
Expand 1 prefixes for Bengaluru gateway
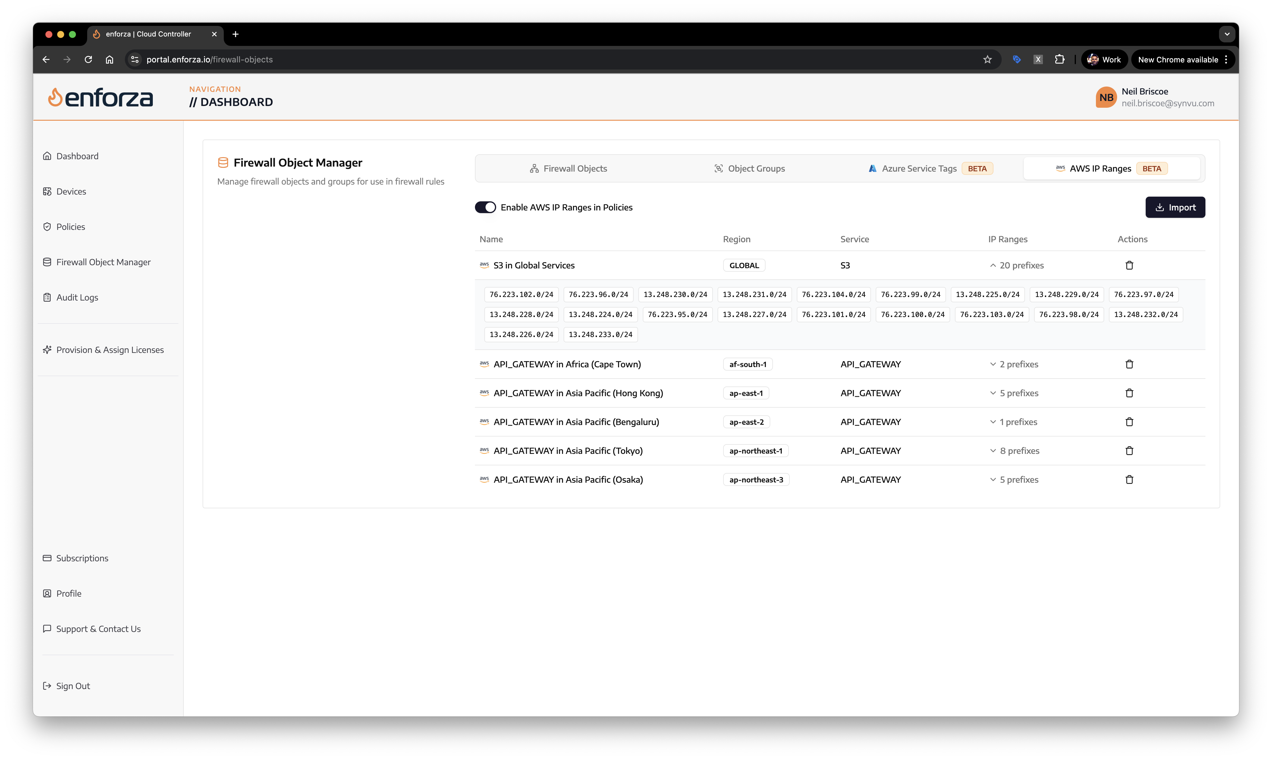pyautogui.click(x=1013, y=422)
